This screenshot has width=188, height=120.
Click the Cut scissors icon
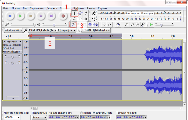[73, 25]
